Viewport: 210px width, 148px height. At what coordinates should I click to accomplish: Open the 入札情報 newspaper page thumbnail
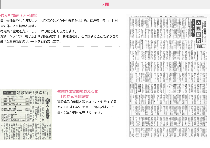[168, 77]
